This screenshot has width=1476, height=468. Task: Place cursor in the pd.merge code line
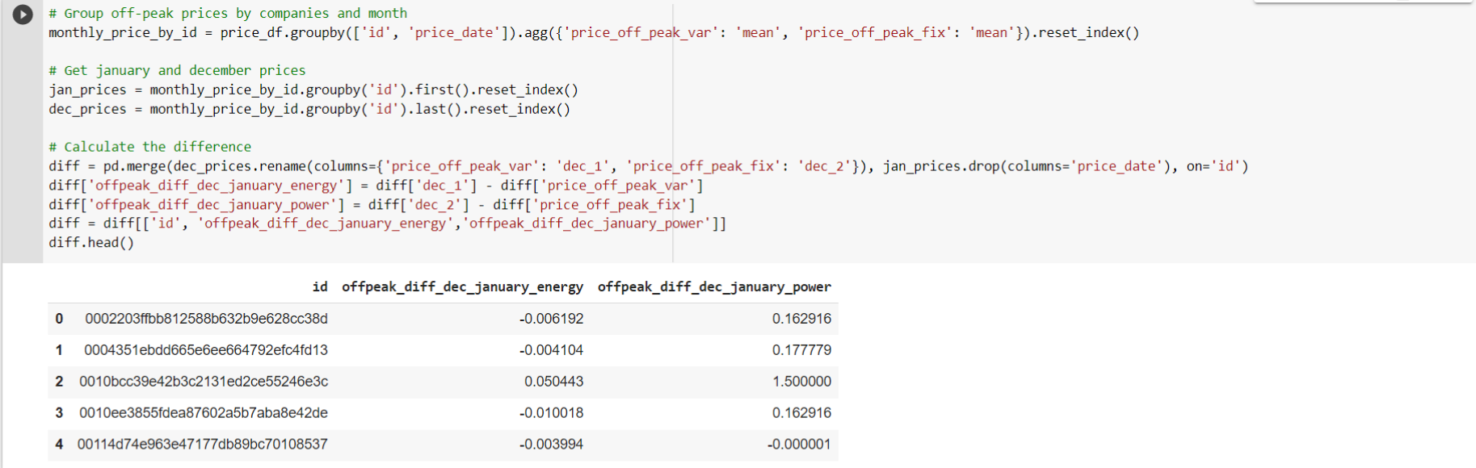648,166
